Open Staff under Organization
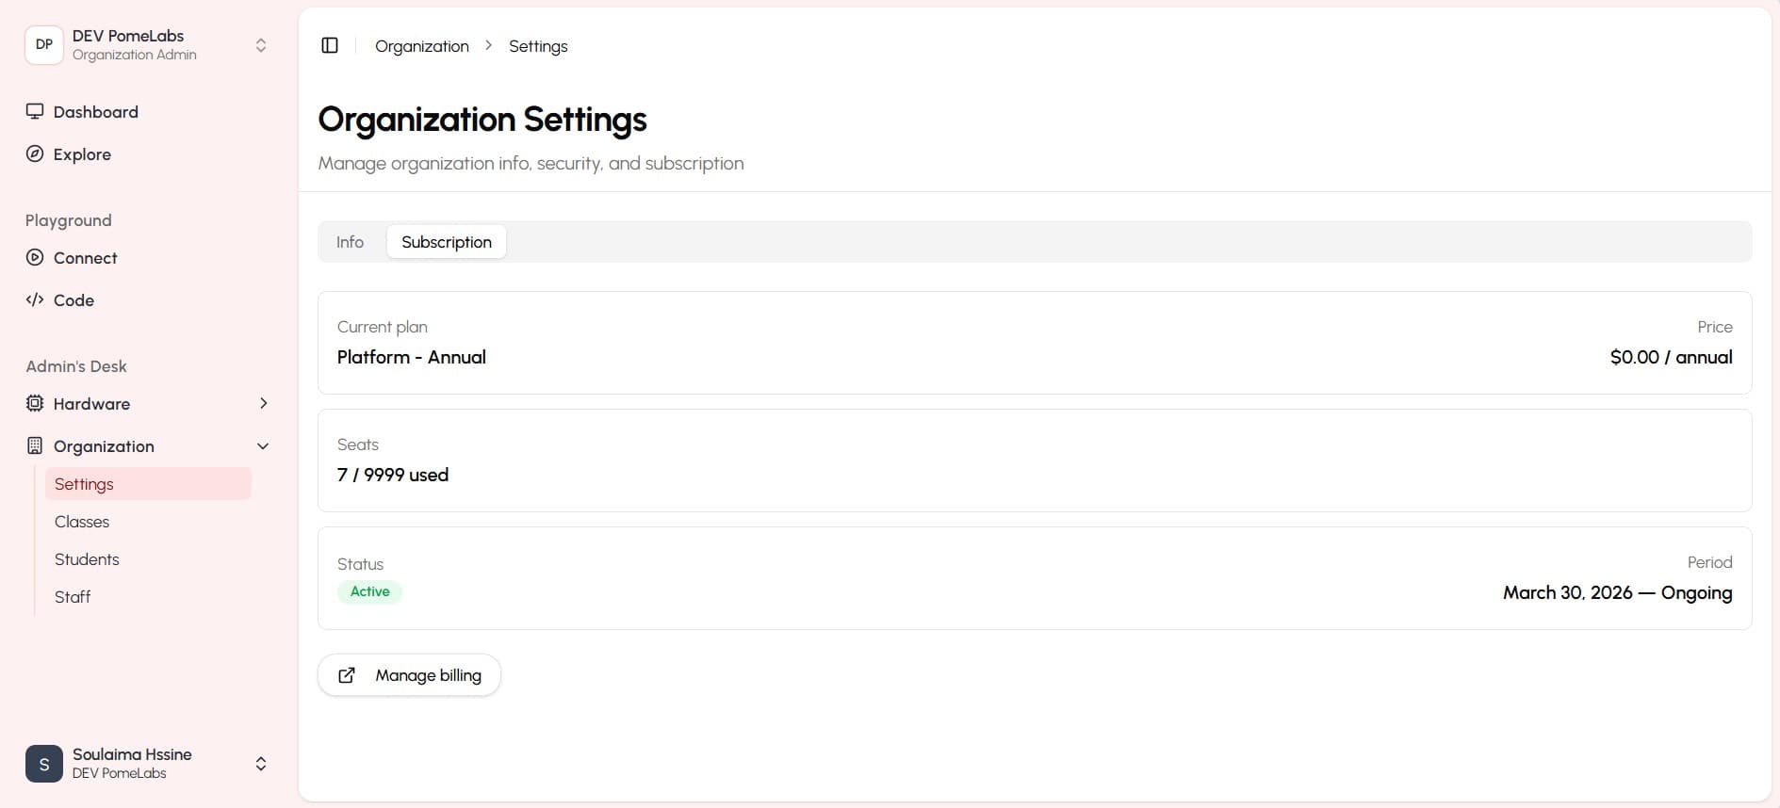This screenshot has height=808, width=1780. (x=148, y=596)
